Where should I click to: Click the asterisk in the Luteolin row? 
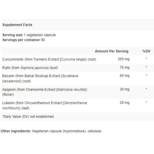click(x=146, y=102)
